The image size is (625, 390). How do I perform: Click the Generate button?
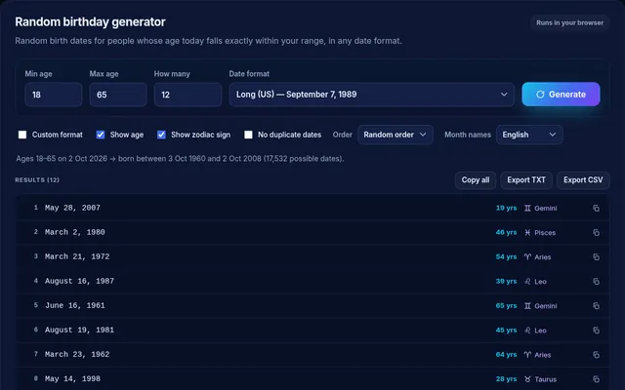coord(561,95)
